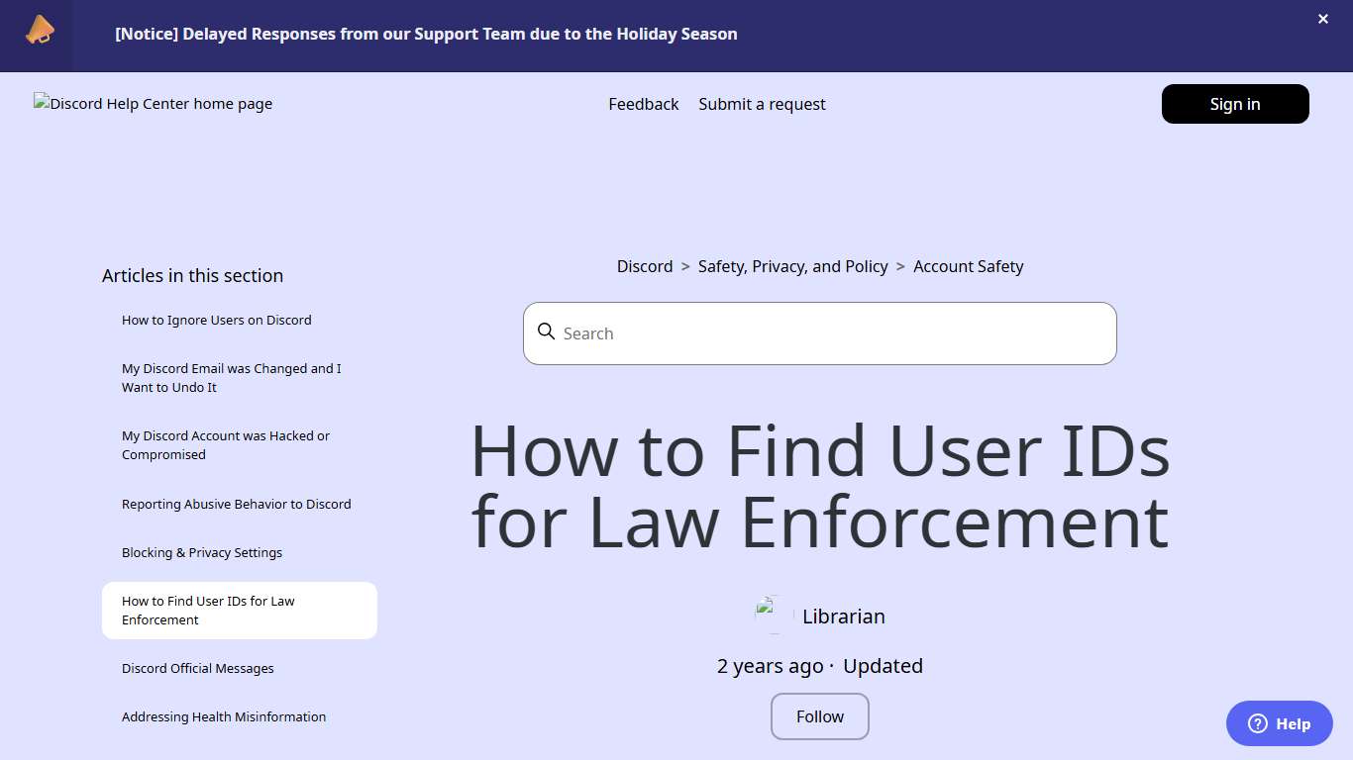This screenshot has width=1353, height=760.
Task: Go to Account Safety category
Action: click(x=968, y=266)
